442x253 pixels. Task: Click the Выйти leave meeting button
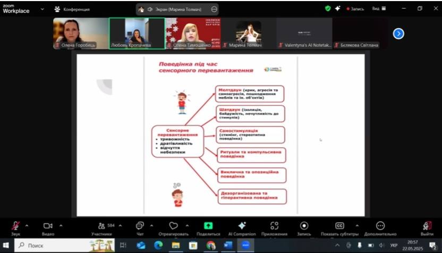pyautogui.click(x=427, y=226)
